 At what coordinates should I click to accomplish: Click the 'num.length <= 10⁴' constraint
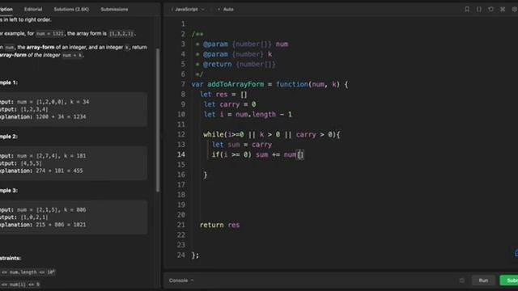[x=28, y=272]
